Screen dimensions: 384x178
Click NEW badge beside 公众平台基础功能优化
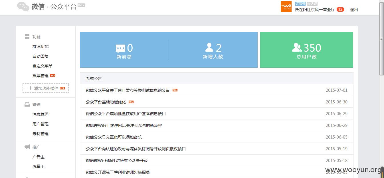(131, 102)
